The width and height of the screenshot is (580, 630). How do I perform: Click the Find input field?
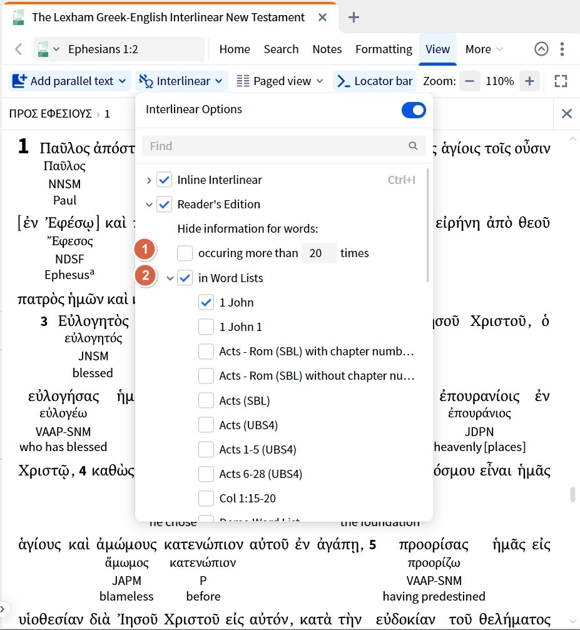275,146
